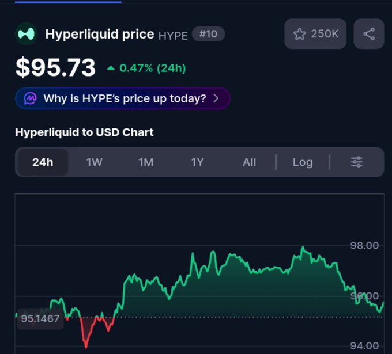Click the $95.73 price value
The width and height of the screenshot is (392, 354).
(x=55, y=67)
